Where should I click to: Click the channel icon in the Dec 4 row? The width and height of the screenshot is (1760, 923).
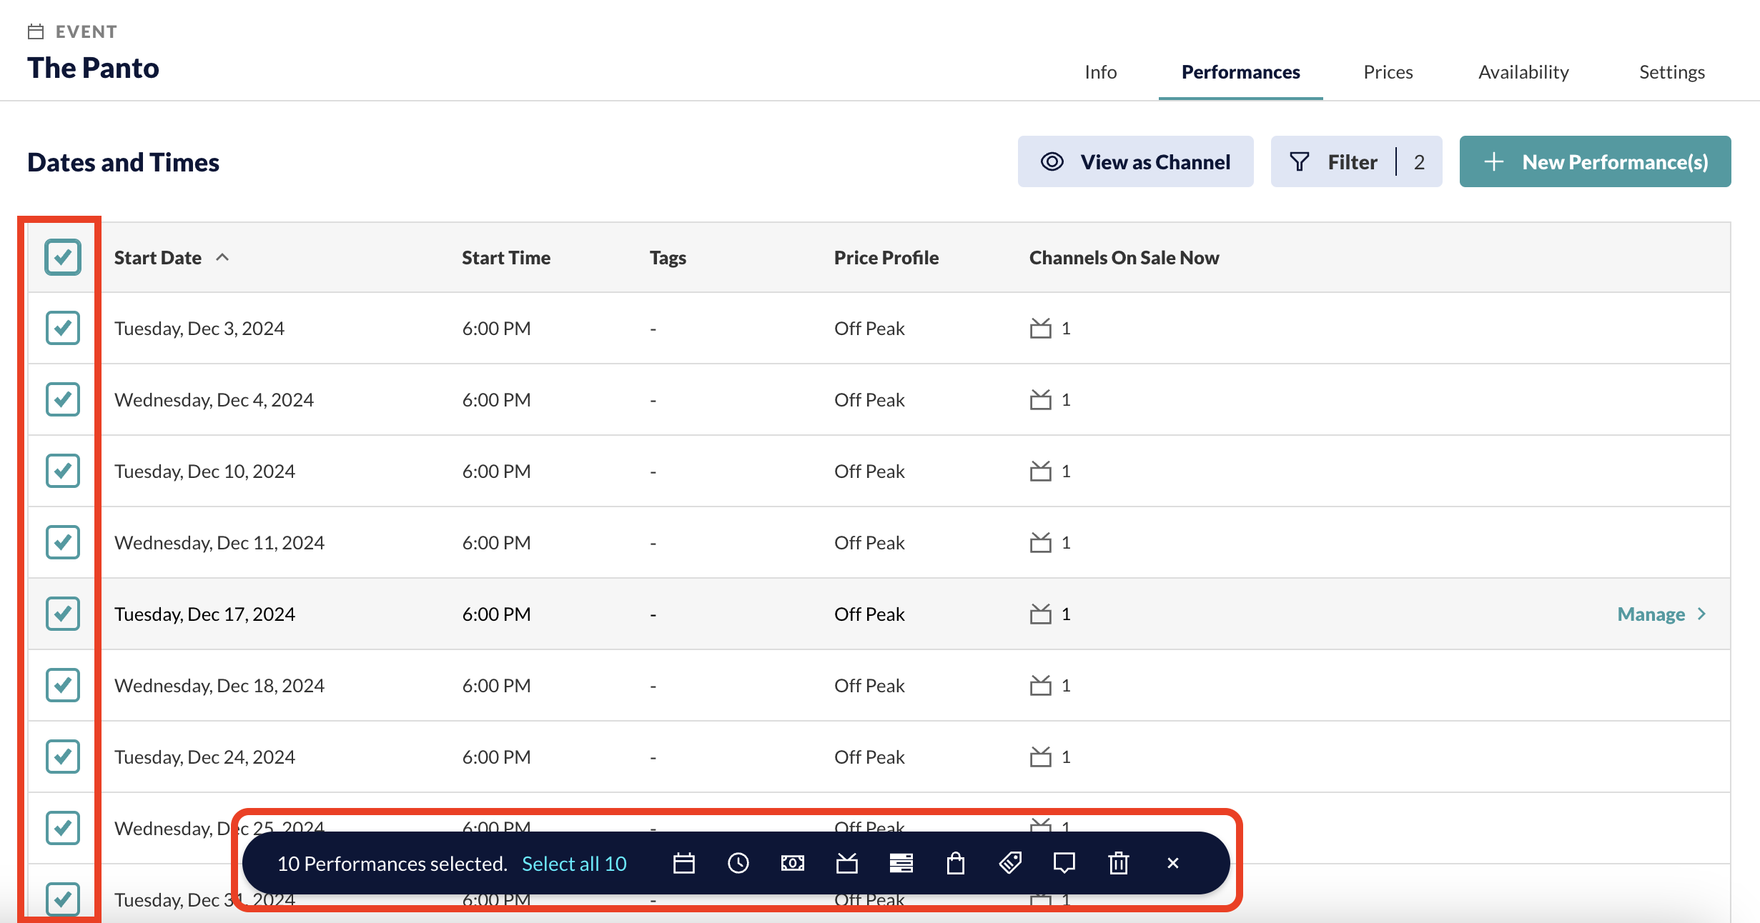coord(1041,399)
